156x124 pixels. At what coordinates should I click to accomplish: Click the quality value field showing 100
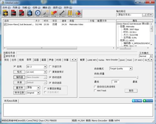[x=115, y=82]
